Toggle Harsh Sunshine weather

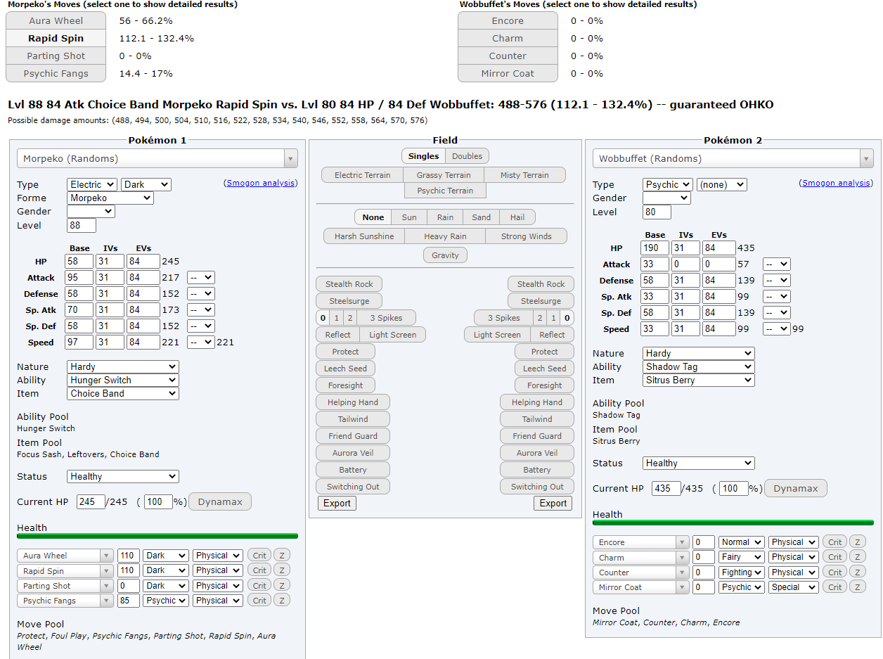pyautogui.click(x=364, y=236)
